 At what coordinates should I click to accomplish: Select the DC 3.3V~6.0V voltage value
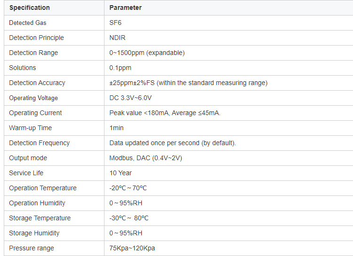coord(130,98)
